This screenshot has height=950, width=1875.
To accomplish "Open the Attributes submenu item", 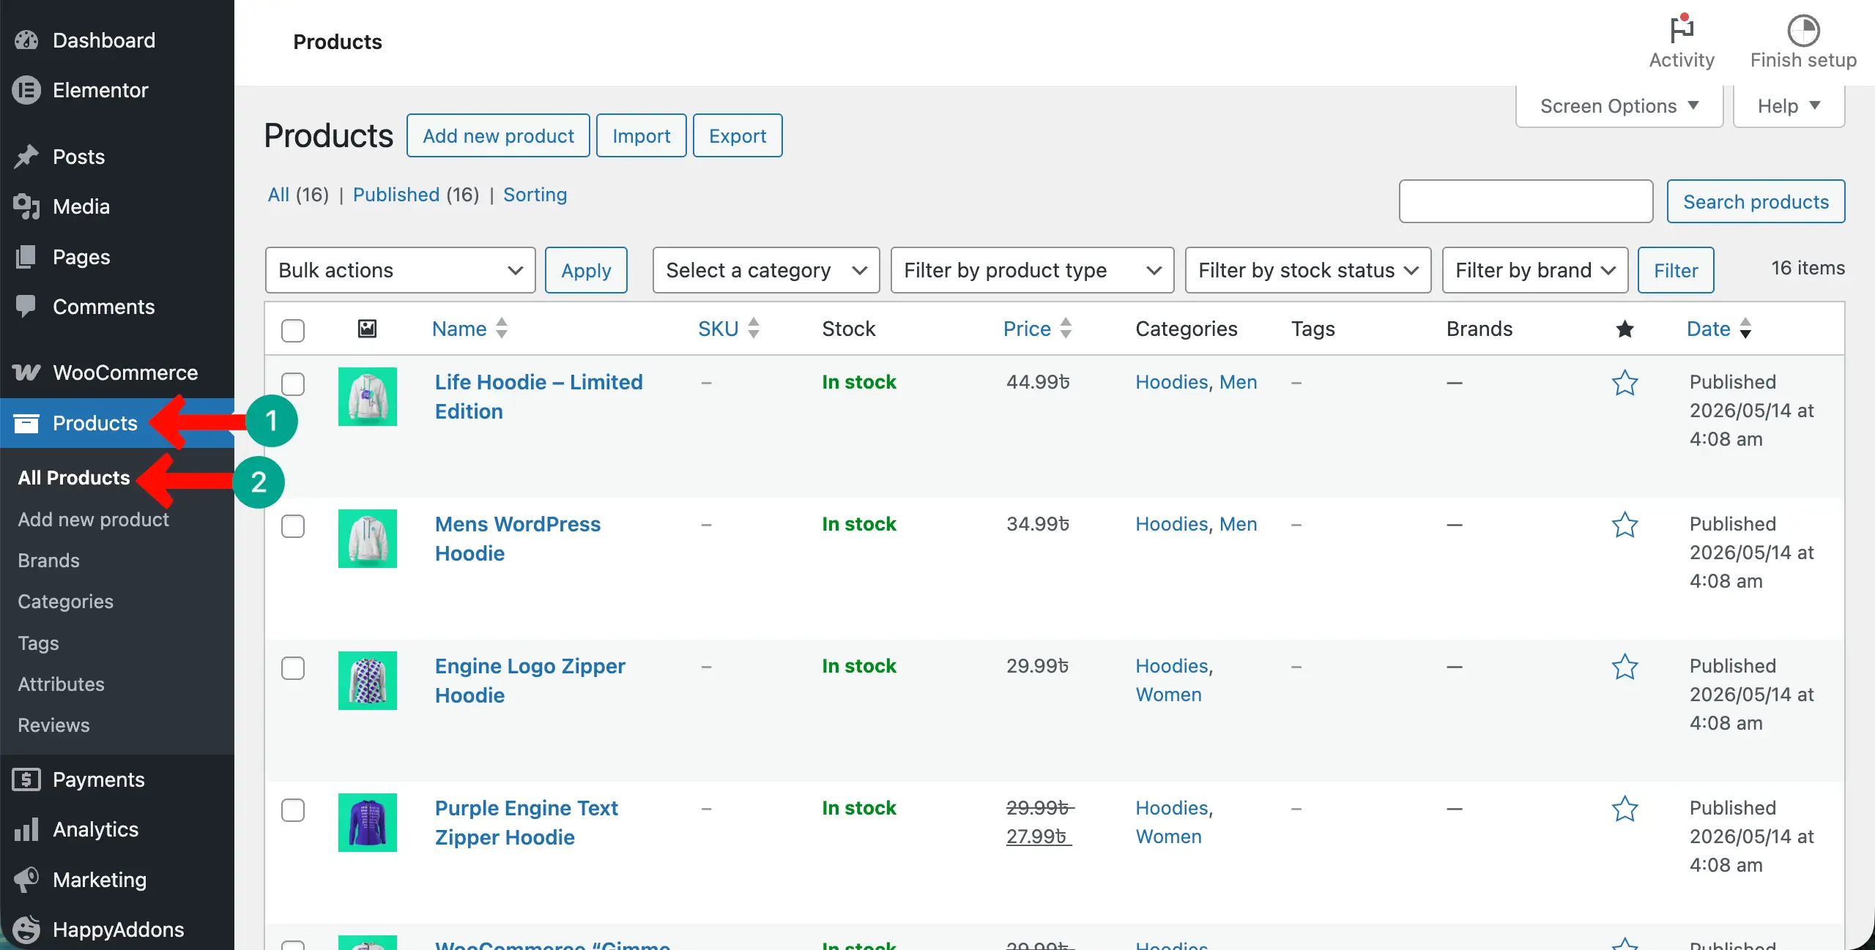I will pyautogui.click(x=62, y=684).
